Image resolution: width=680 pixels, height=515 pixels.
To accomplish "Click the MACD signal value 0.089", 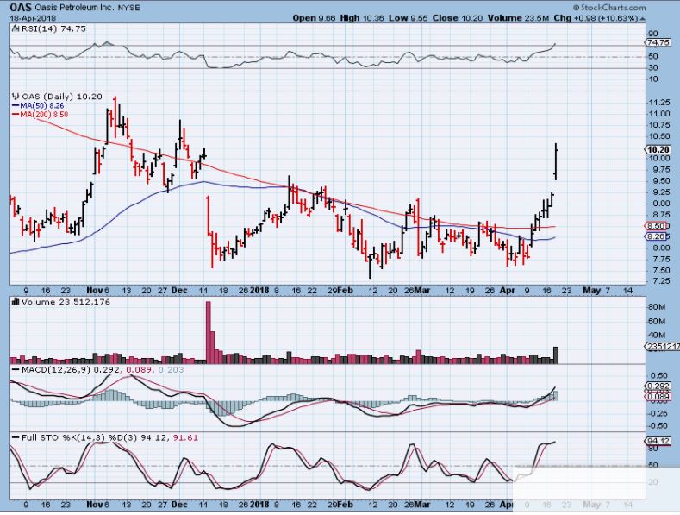I will click(x=139, y=369).
